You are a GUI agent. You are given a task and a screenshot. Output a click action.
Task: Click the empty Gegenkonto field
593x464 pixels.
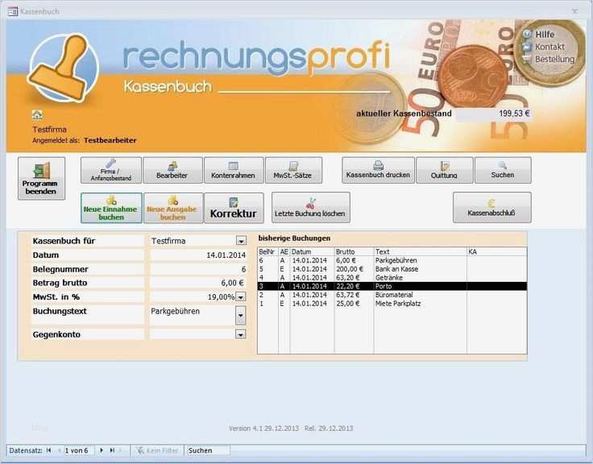point(193,334)
